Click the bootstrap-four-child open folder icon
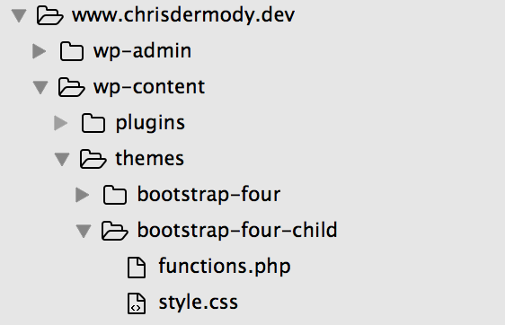This screenshot has width=505, height=325. (114, 231)
